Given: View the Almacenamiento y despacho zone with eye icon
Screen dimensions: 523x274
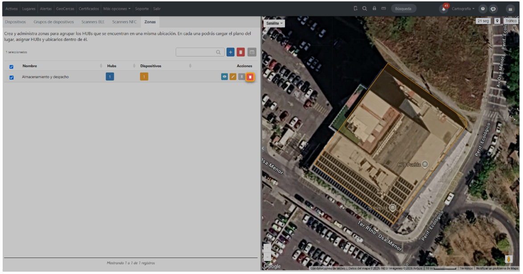Looking at the screenshot, I should [224, 77].
